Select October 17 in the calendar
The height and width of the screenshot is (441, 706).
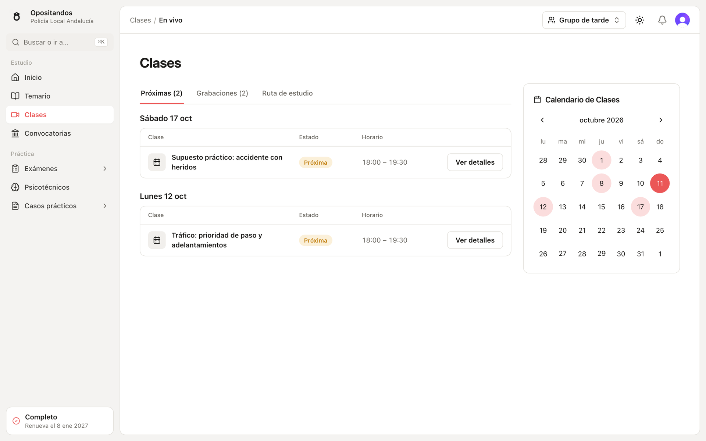(640, 207)
